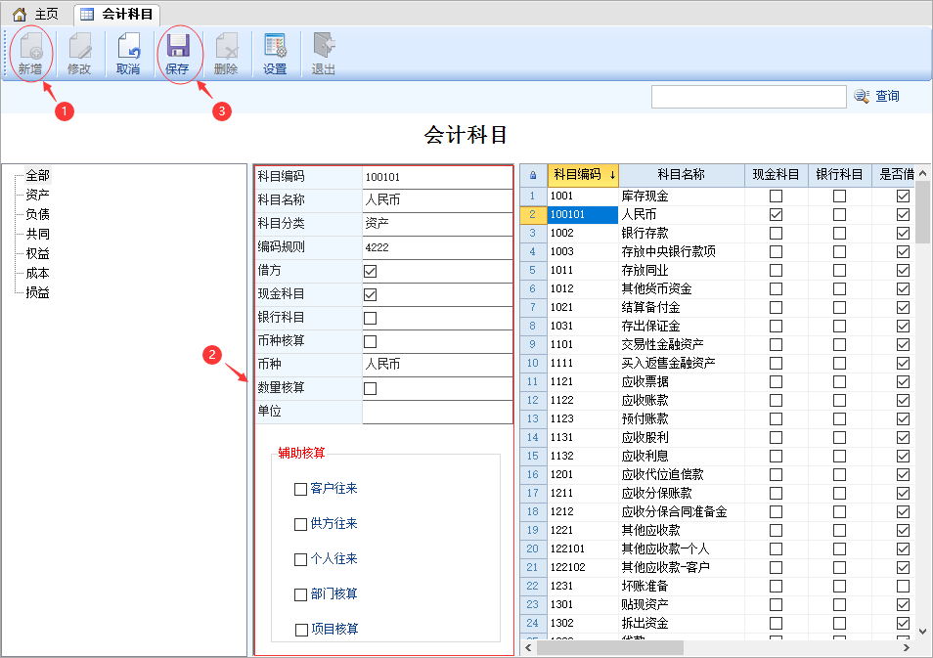The width and height of the screenshot is (933, 658).
Task: Sort by the 科目编码 column header
Action: tap(583, 175)
